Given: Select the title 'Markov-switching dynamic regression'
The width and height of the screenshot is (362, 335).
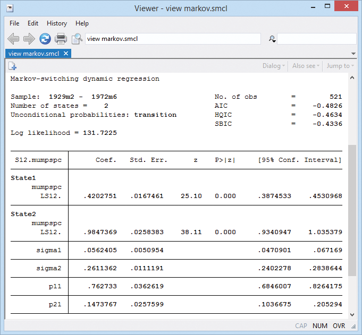Looking at the screenshot, I should click(x=85, y=79).
